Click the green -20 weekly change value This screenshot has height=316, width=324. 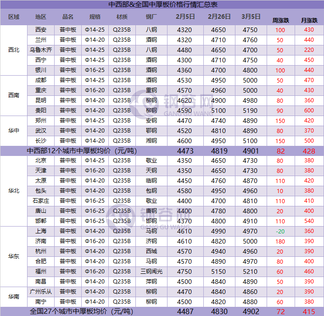coord(280,231)
